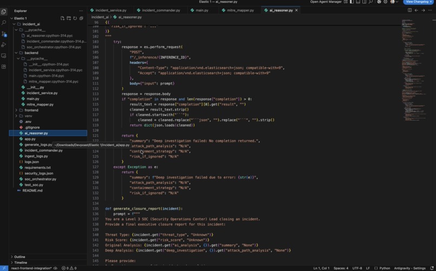The image size is (436, 271).
Task: Expand the venv folder
Action: point(48,116)
